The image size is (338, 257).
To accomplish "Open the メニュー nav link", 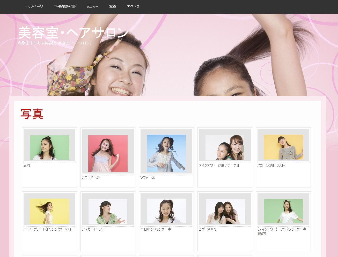I will tap(92, 7).
